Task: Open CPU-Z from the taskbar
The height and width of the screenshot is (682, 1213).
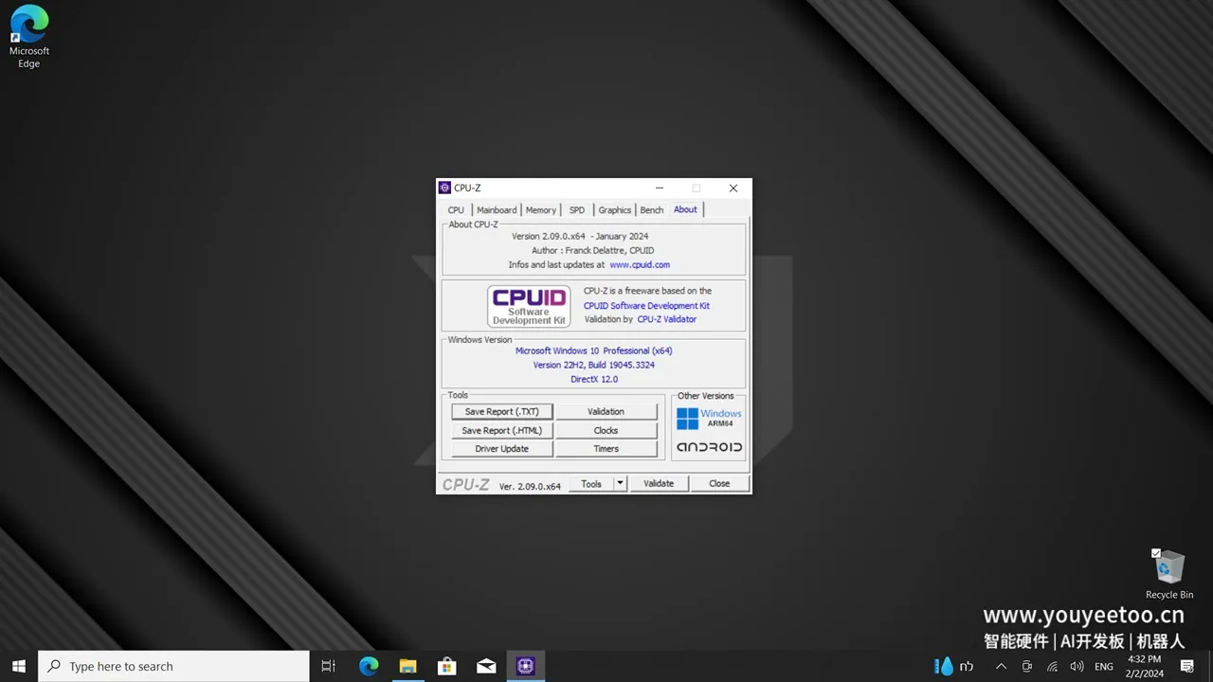Action: [x=525, y=666]
